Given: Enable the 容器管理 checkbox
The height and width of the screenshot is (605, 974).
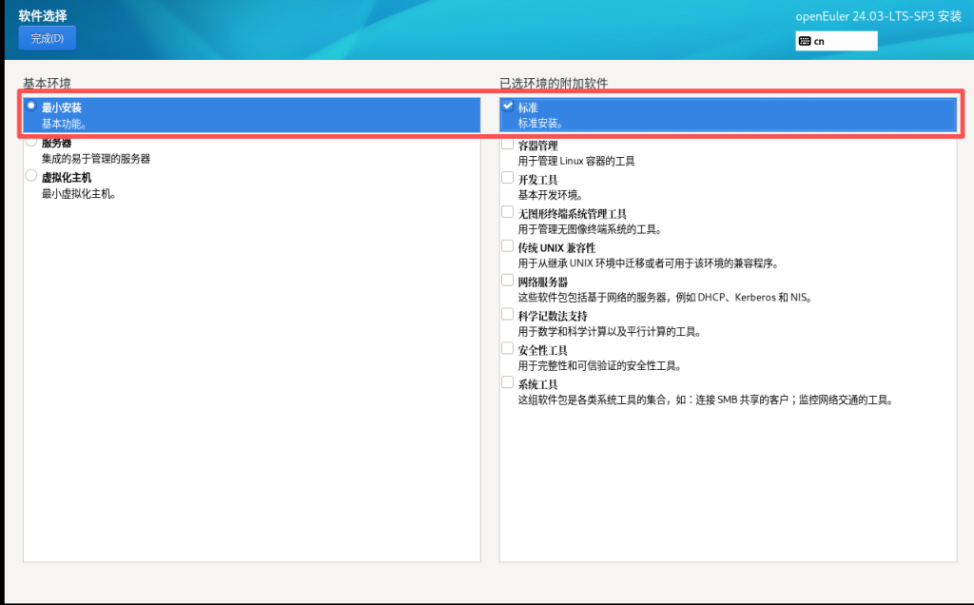Looking at the screenshot, I should [508, 144].
